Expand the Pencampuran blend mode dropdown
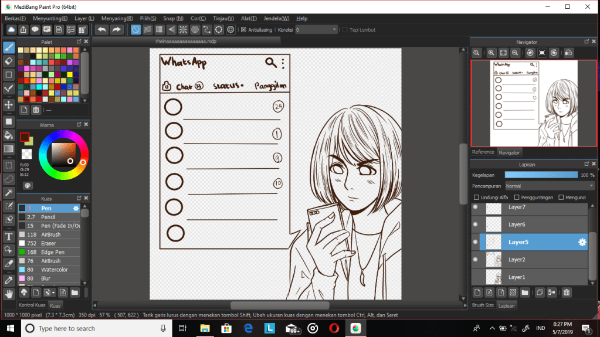600x337 pixels. 549,186
